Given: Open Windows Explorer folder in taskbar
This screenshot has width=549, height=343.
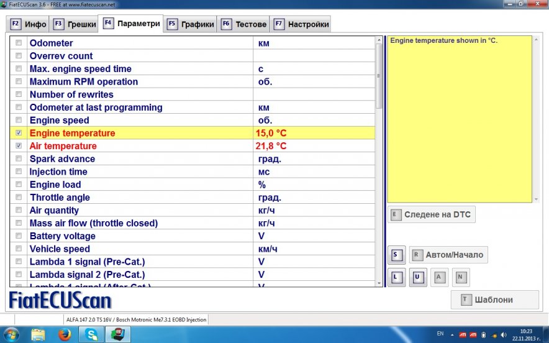Looking at the screenshot, I should point(39,334).
